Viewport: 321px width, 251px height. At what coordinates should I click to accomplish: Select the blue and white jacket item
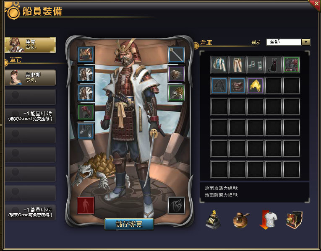pyautogui.click(x=219, y=65)
